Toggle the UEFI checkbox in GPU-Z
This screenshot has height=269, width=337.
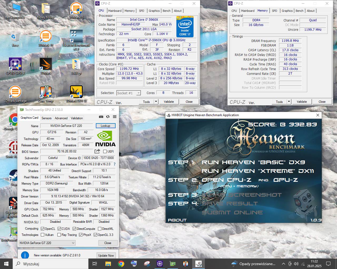[105, 151]
